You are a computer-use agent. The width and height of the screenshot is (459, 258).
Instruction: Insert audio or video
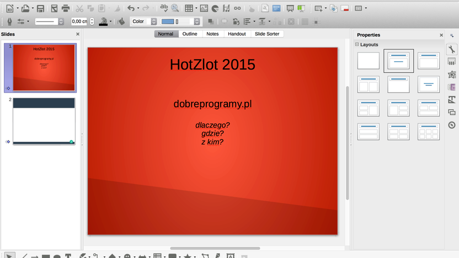click(x=226, y=8)
